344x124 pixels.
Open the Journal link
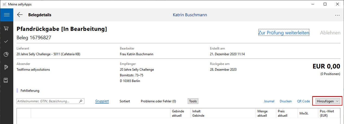pos(269,101)
